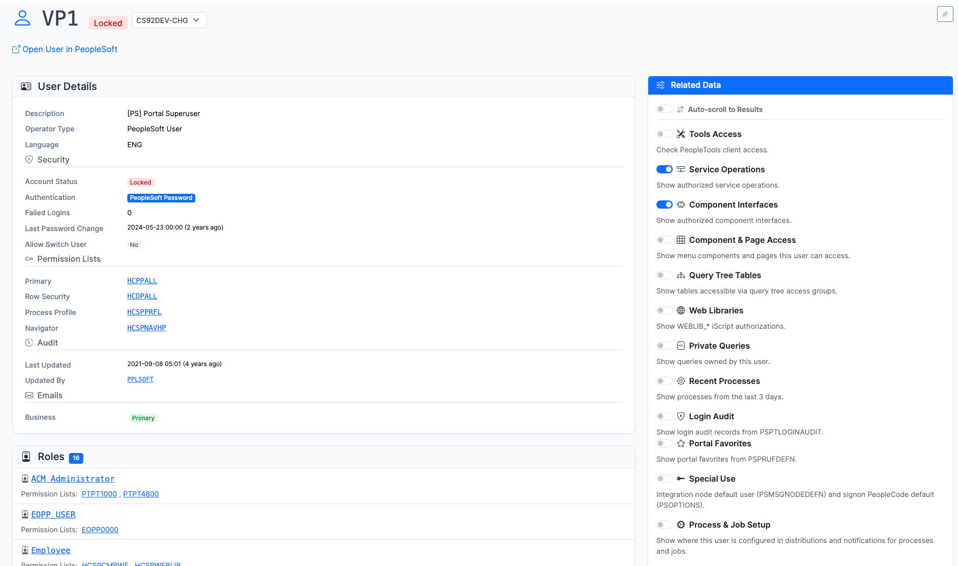The height and width of the screenshot is (566, 958).
Task: Open the PPLSOFT updated-by user
Action: point(141,379)
